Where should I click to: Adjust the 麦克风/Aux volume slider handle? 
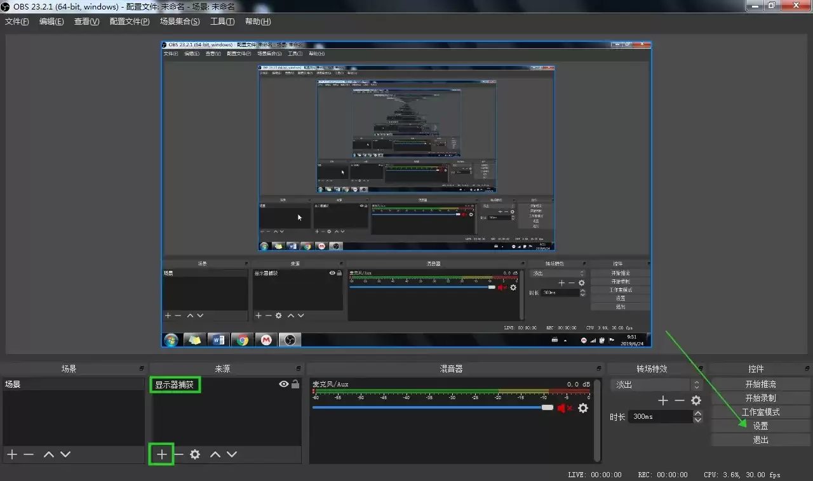[548, 407]
